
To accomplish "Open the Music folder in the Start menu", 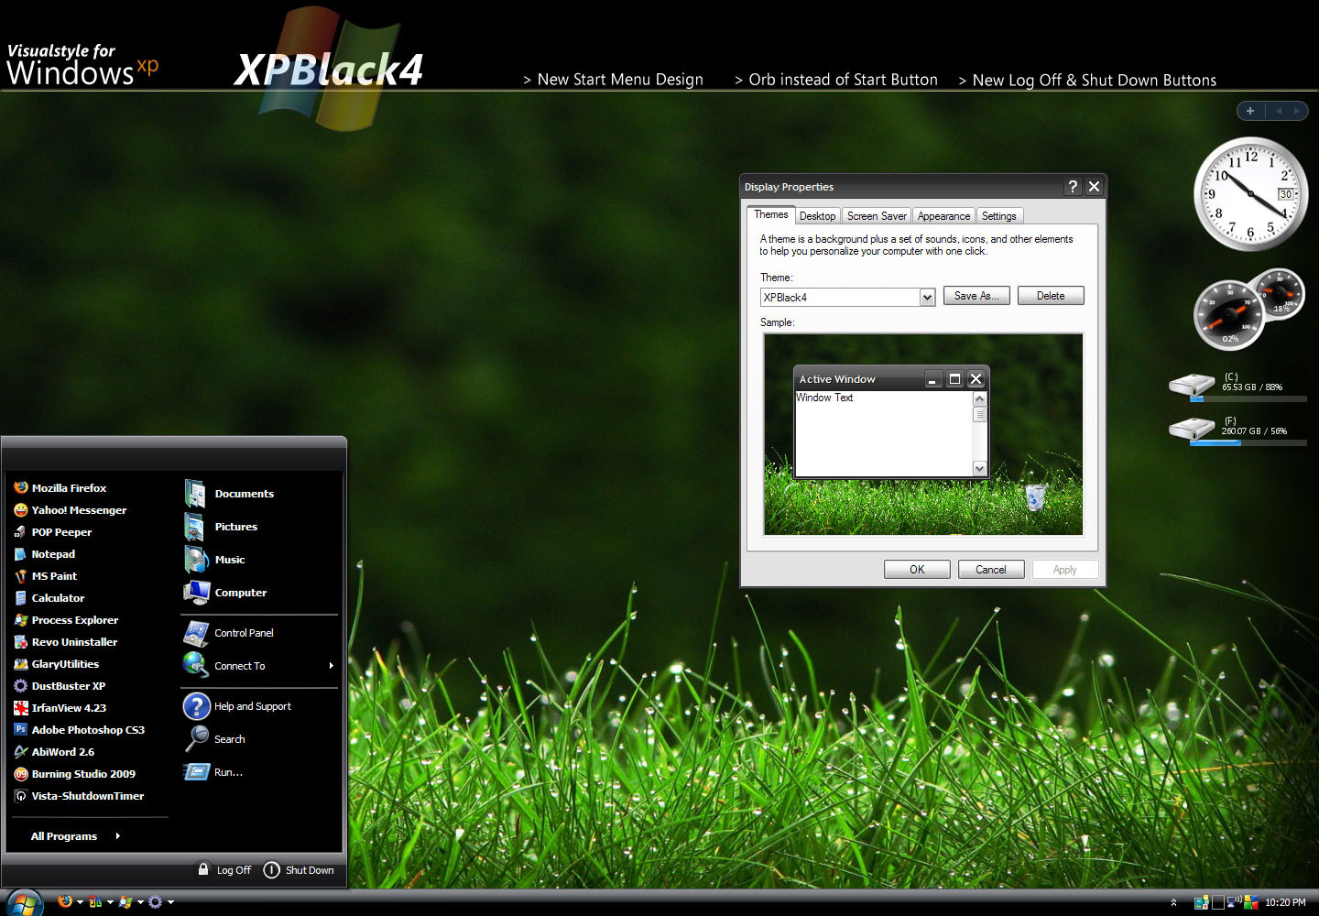I will (214, 560).
